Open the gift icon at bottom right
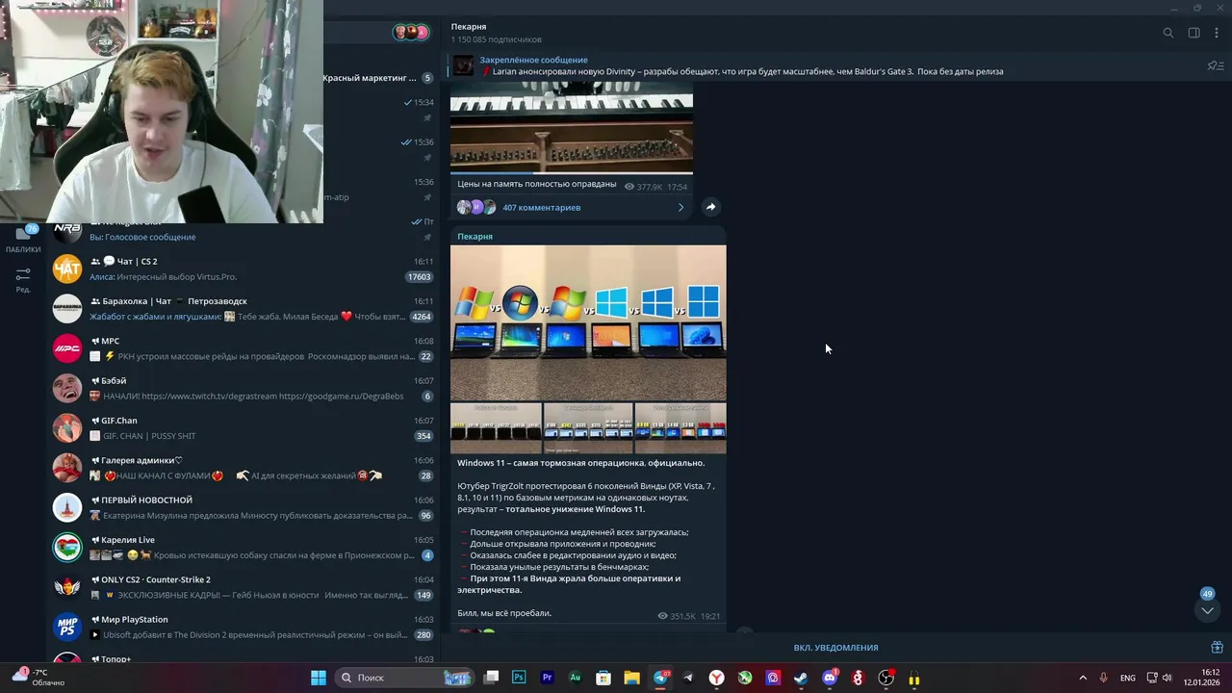The height and width of the screenshot is (693, 1232). 1217,648
